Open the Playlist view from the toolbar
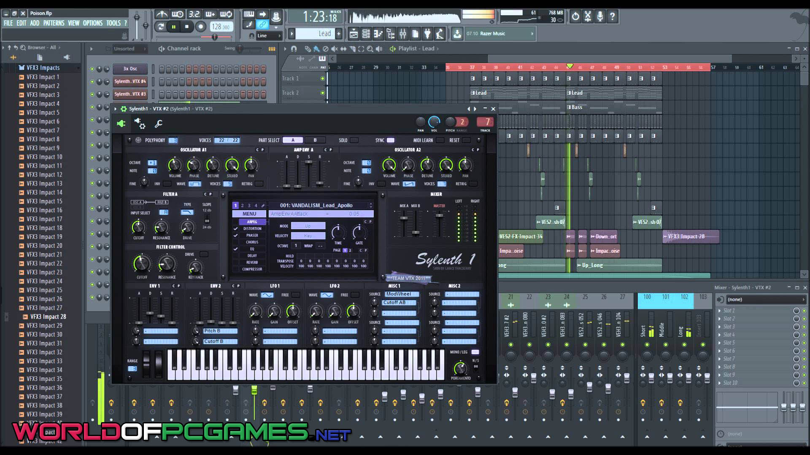810x455 pixels. coord(354,34)
